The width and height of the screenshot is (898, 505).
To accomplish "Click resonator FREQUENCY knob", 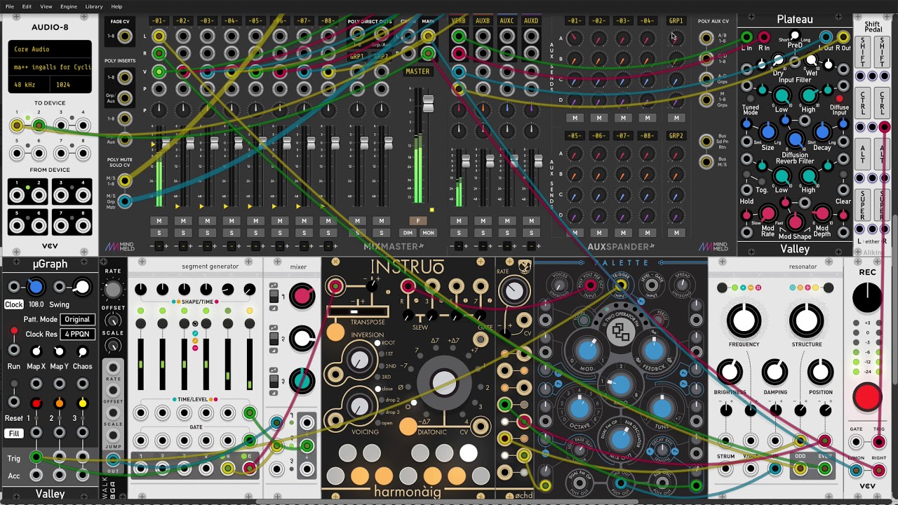I will point(744,321).
